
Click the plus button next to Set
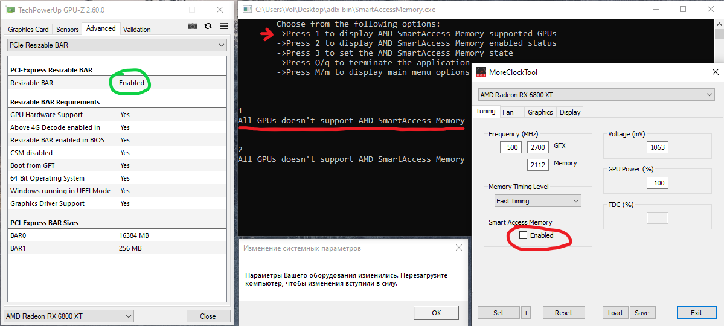(x=526, y=313)
